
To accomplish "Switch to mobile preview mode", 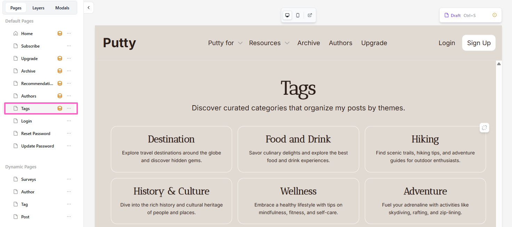I will point(298,15).
